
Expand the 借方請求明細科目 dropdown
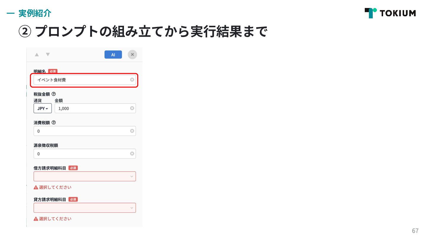85,176
